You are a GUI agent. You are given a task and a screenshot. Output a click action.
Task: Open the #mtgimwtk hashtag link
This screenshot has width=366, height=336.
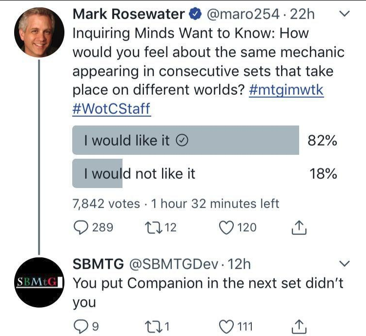286,91
